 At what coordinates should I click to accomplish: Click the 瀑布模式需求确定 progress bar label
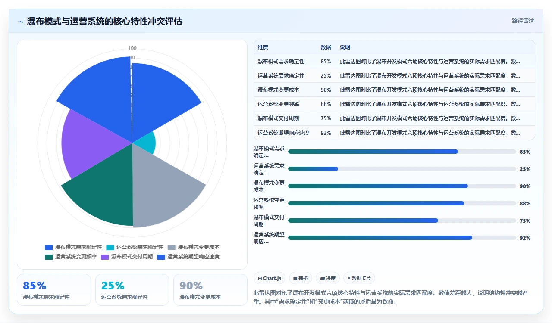point(269,152)
